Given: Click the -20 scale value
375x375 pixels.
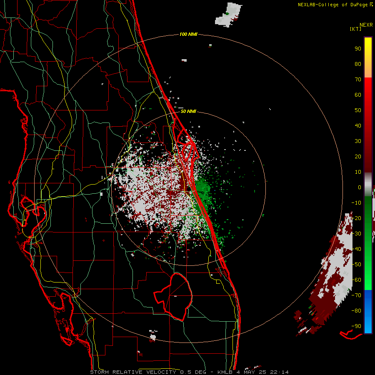Looking at the screenshot, I should tap(356, 218).
